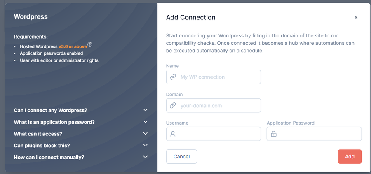Viewport: 371px width, 174px height.
Task: Click the user icon in Username field
Action: 173,134
